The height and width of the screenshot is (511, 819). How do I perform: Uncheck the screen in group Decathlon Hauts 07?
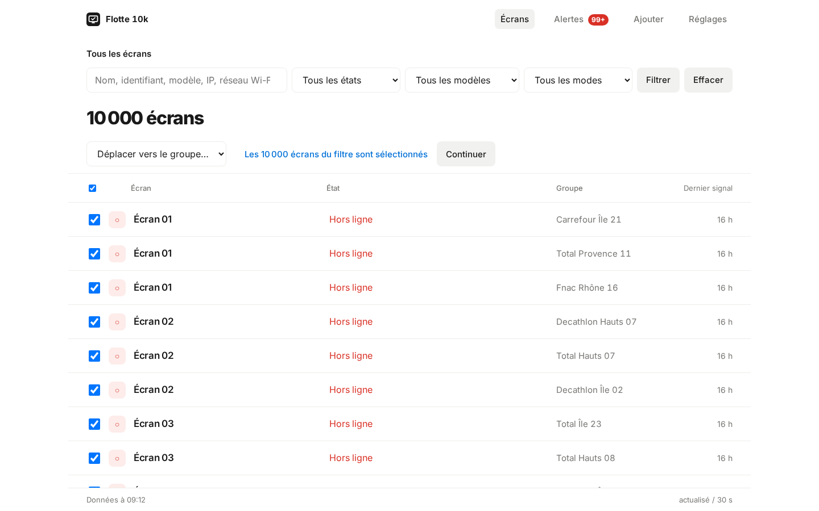click(x=94, y=322)
